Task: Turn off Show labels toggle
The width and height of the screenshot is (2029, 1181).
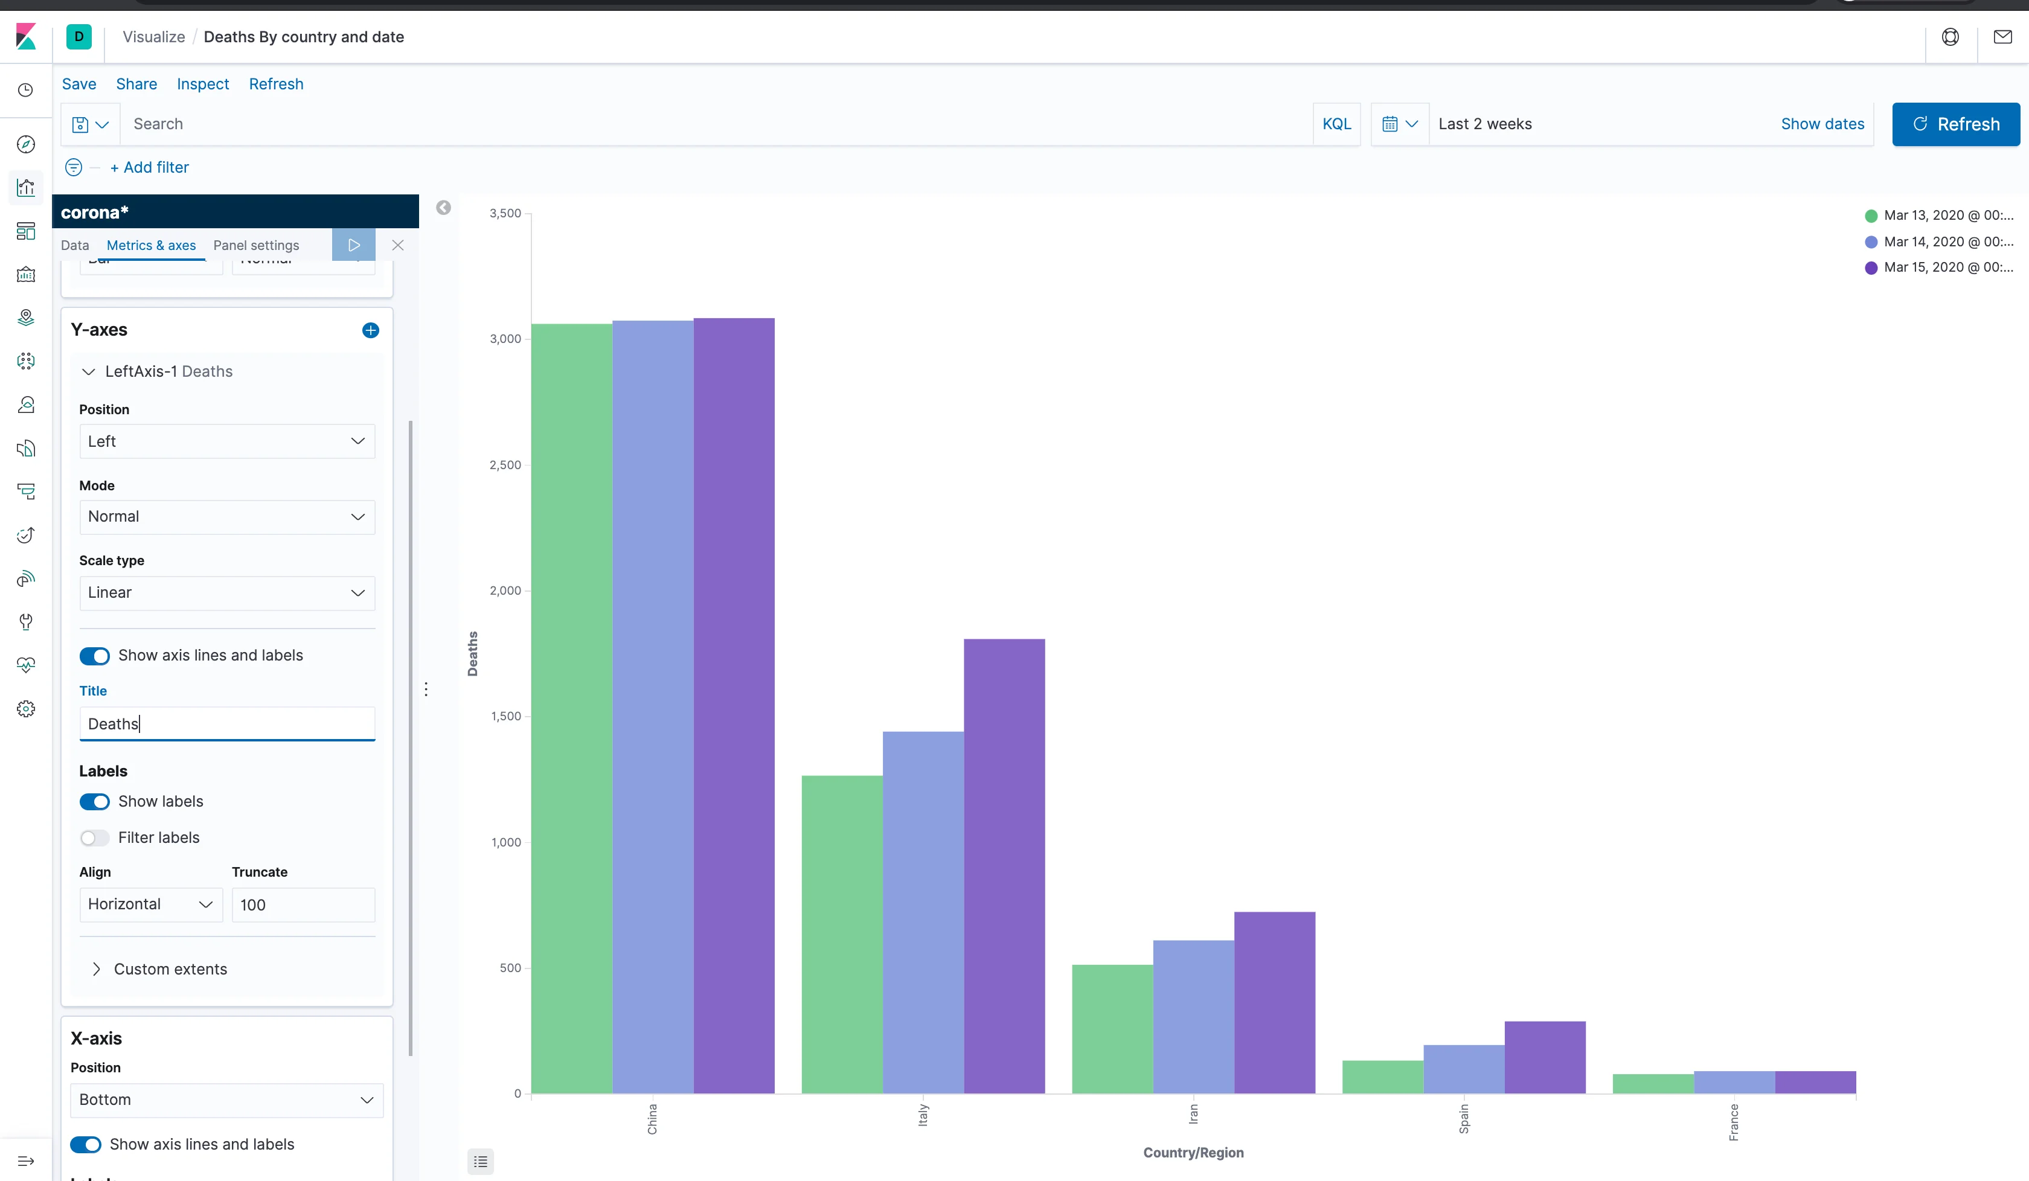Action: (95, 801)
